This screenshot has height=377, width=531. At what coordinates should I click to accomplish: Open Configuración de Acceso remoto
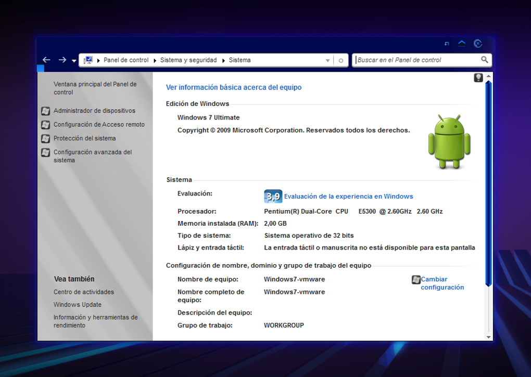pos(99,124)
